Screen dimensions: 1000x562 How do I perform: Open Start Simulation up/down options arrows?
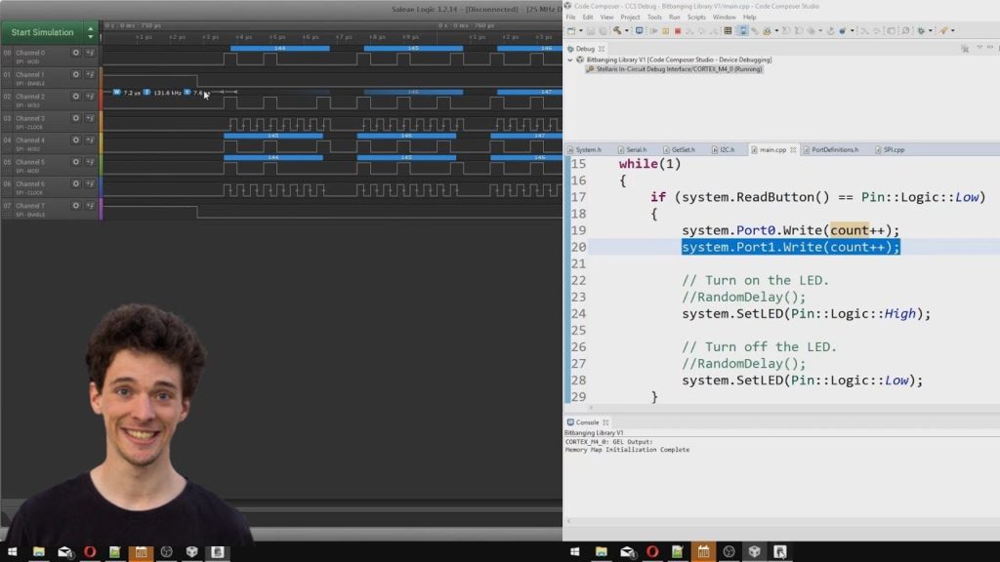90,32
